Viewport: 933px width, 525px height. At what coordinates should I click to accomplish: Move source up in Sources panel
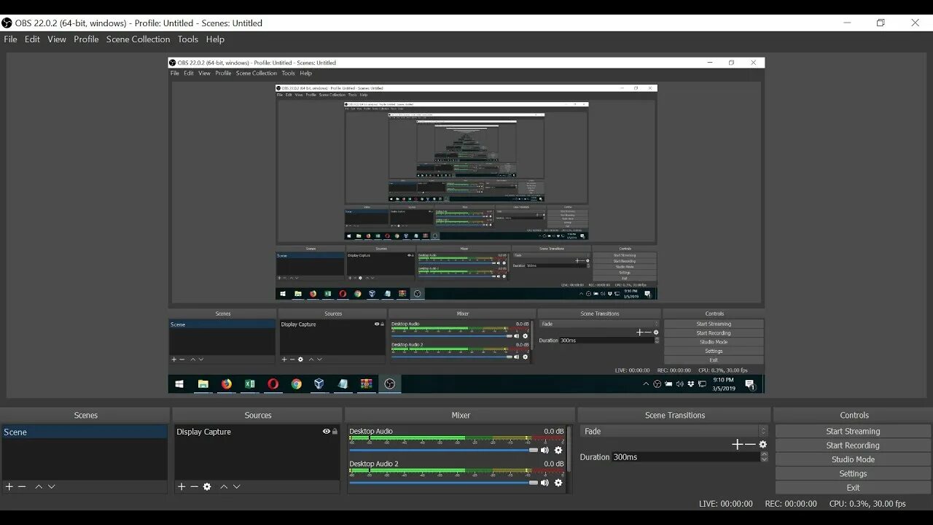pos(224,486)
